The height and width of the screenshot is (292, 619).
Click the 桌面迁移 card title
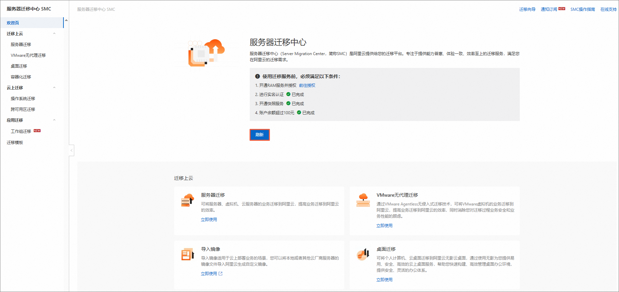(x=386, y=249)
